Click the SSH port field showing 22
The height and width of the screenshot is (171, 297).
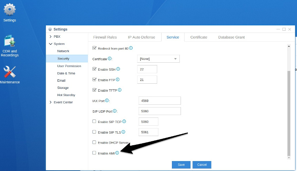point(147,69)
